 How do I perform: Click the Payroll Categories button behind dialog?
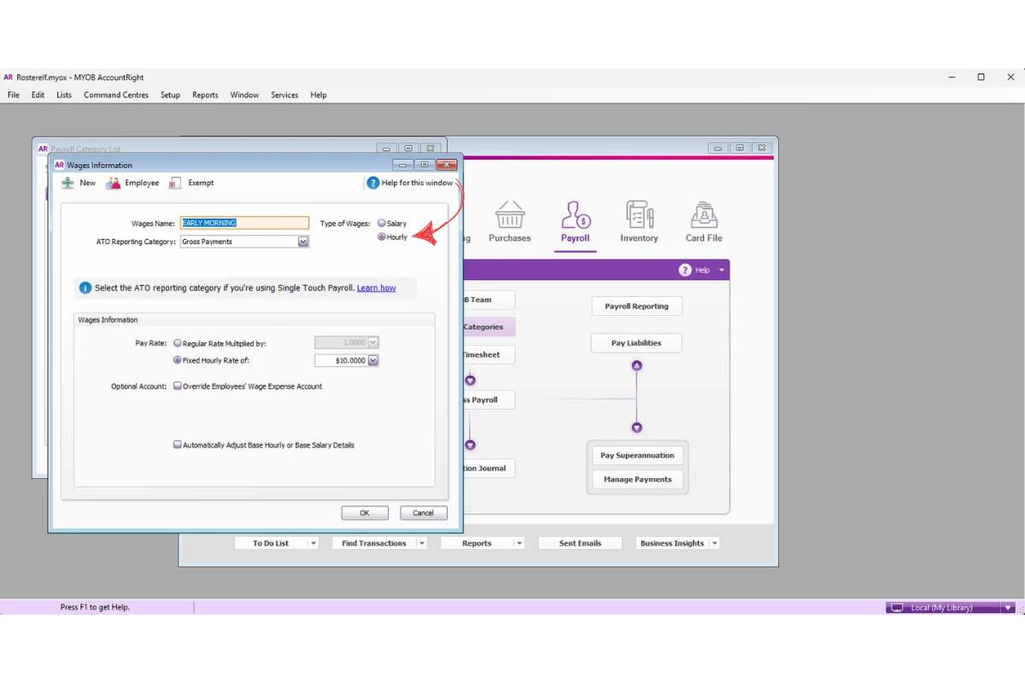489,327
